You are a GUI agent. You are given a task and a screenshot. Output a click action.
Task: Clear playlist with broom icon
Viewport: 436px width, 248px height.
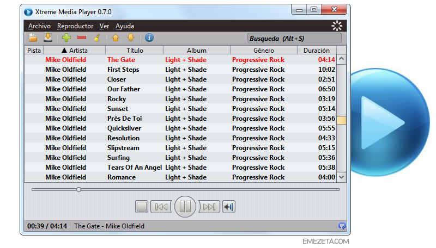tap(97, 38)
